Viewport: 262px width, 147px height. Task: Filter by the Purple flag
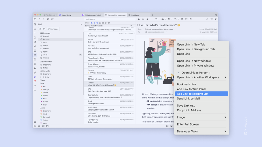coord(61,102)
